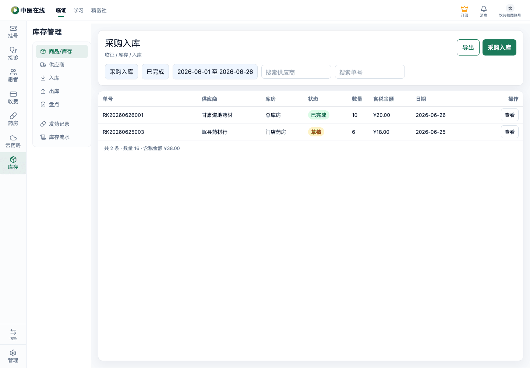This screenshot has width=530, height=368.
Task: Open 收费 billing sidebar item
Action: tap(13, 97)
